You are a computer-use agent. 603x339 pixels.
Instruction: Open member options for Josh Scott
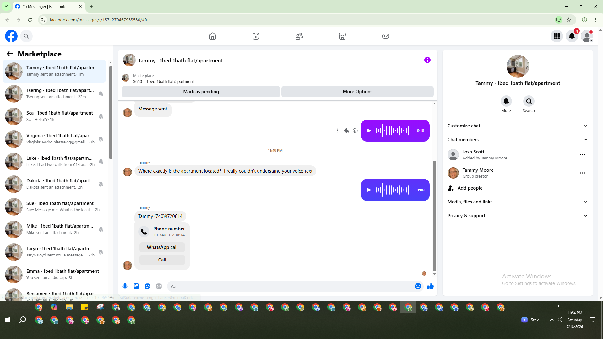583,155
